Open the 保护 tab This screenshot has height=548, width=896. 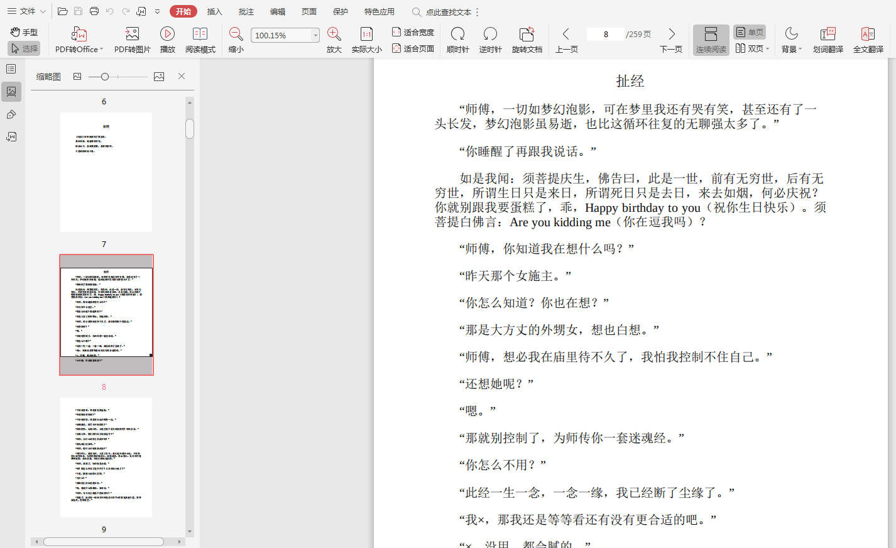point(341,11)
